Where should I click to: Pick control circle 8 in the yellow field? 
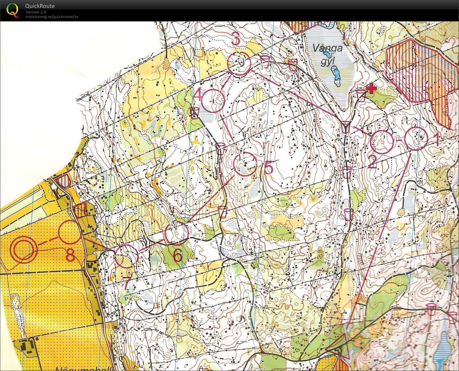click(70, 232)
